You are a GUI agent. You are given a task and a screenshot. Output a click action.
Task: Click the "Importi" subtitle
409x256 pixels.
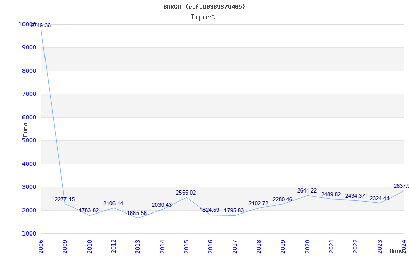(204, 17)
